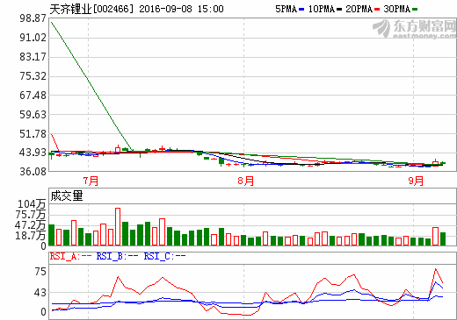Click the 7月 month label
This screenshot has width=457, height=320.
pos(91,181)
